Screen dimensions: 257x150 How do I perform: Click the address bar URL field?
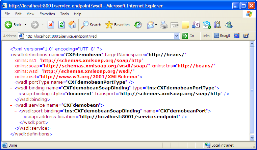pyautogui.click(x=99, y=36)
